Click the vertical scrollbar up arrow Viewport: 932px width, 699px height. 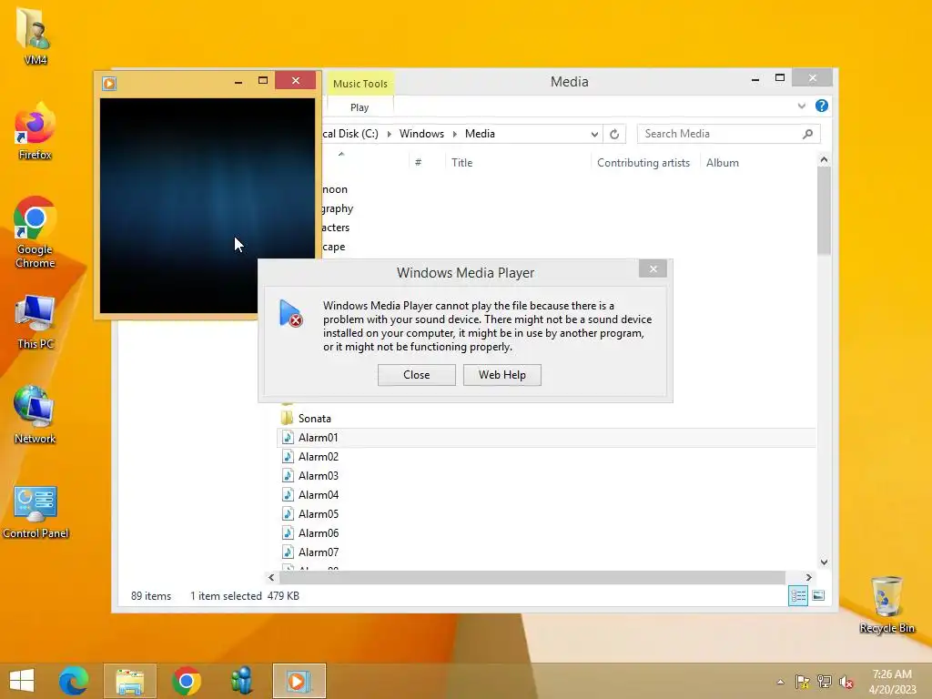824,159
